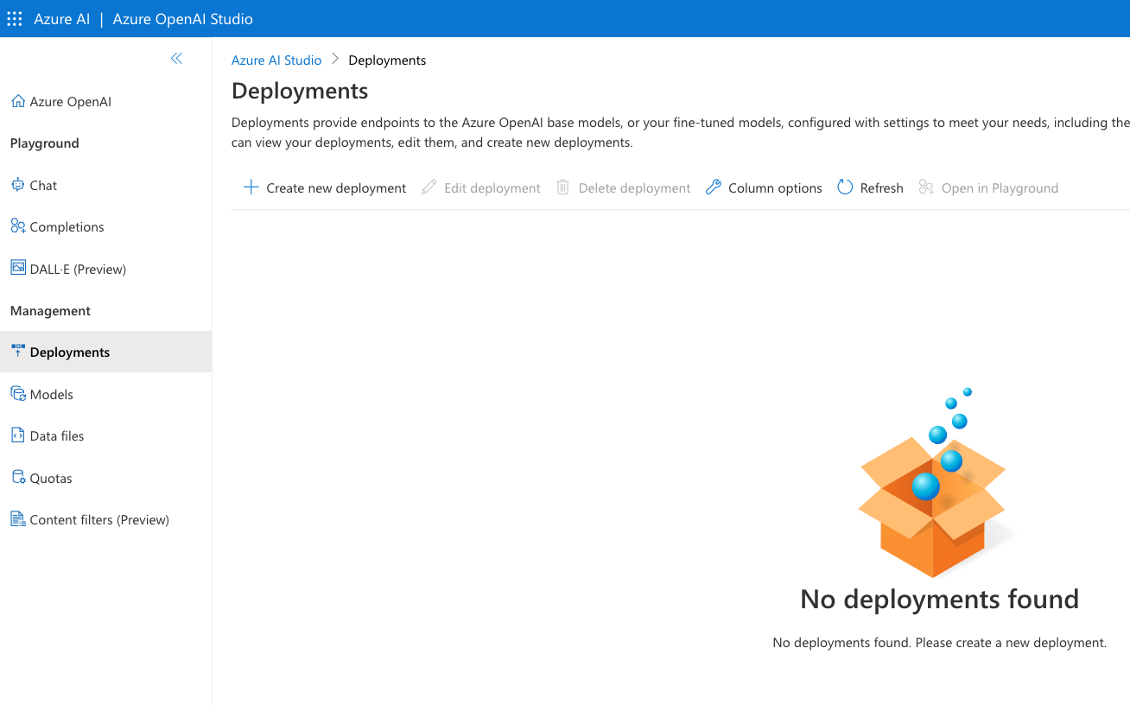This screenshot has height=705, width=1130.
Task: Click the Data files icon
Action: [x=18, y=435]
